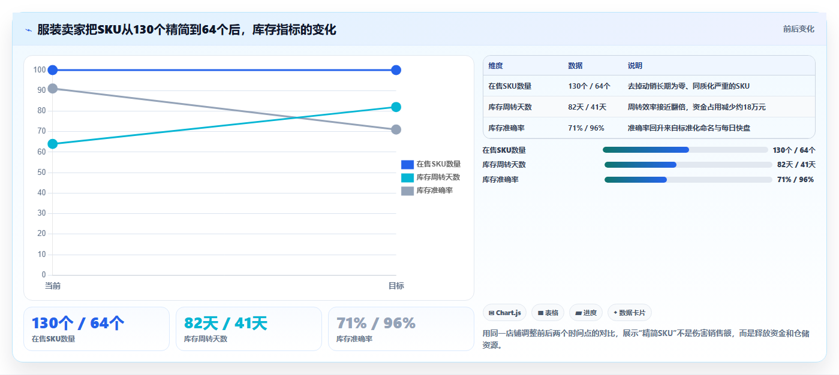Image resolution: width=839 pixels, height=375 pixels.
Task: Click the gray data point at 当前
Action: 53,89
